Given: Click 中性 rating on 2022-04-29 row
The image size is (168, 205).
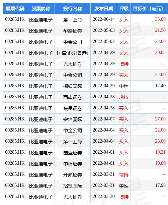Looking at the screenshot, I should click(x=124, y=86).
